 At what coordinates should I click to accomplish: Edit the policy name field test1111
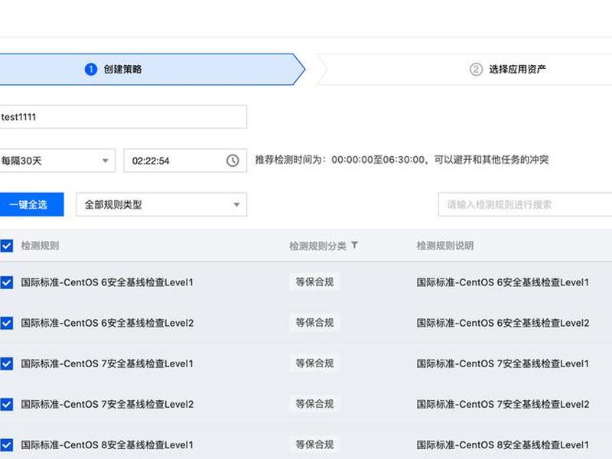pos(123,117)
